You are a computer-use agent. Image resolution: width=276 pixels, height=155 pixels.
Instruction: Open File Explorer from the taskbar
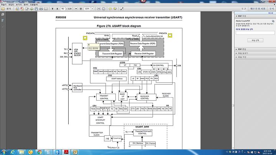click(21, 152)
